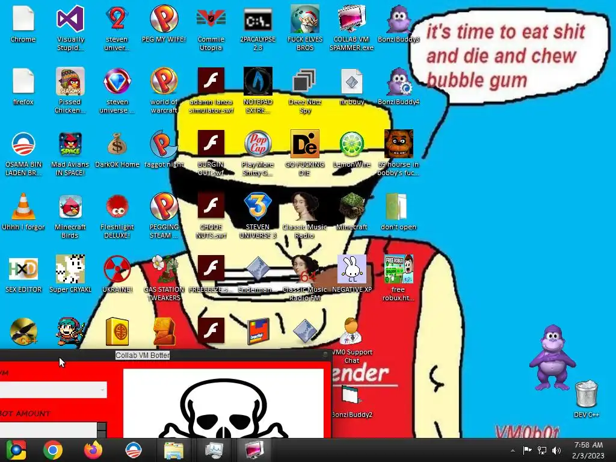Image resolution: width=616 pixels, height=462 pixels.
Task: Open the 2PACALYPSE 2.3 command prompt icon
Action: pyautogui.click(x=257, y=28)
